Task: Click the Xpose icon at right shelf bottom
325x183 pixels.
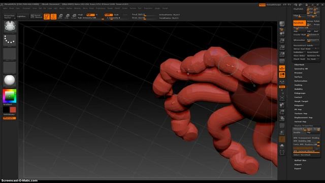Action: 282,152
